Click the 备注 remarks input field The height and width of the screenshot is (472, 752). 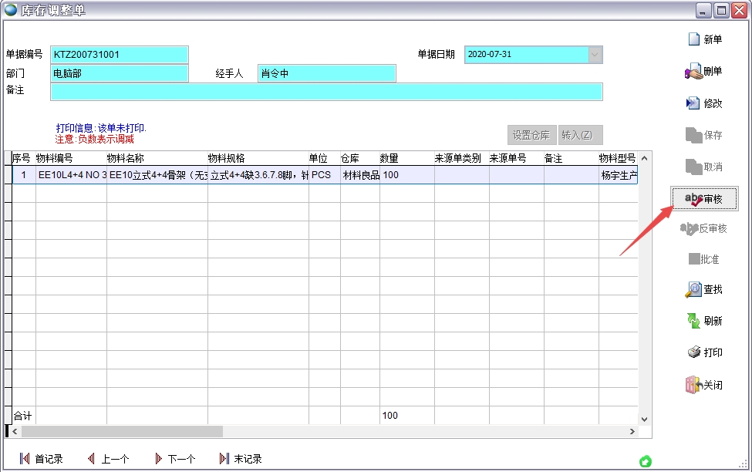coord(325,92)
